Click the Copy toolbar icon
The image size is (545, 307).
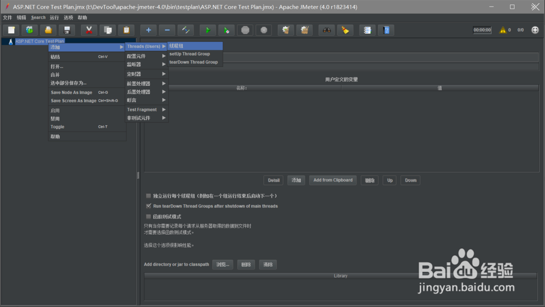(108, 30)
